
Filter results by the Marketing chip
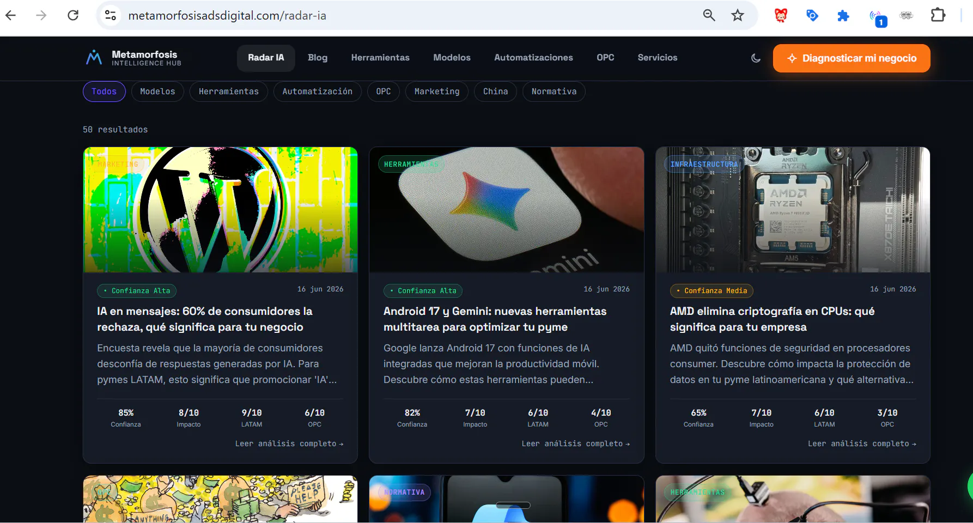pyautogui.click(x=437, y=92)
